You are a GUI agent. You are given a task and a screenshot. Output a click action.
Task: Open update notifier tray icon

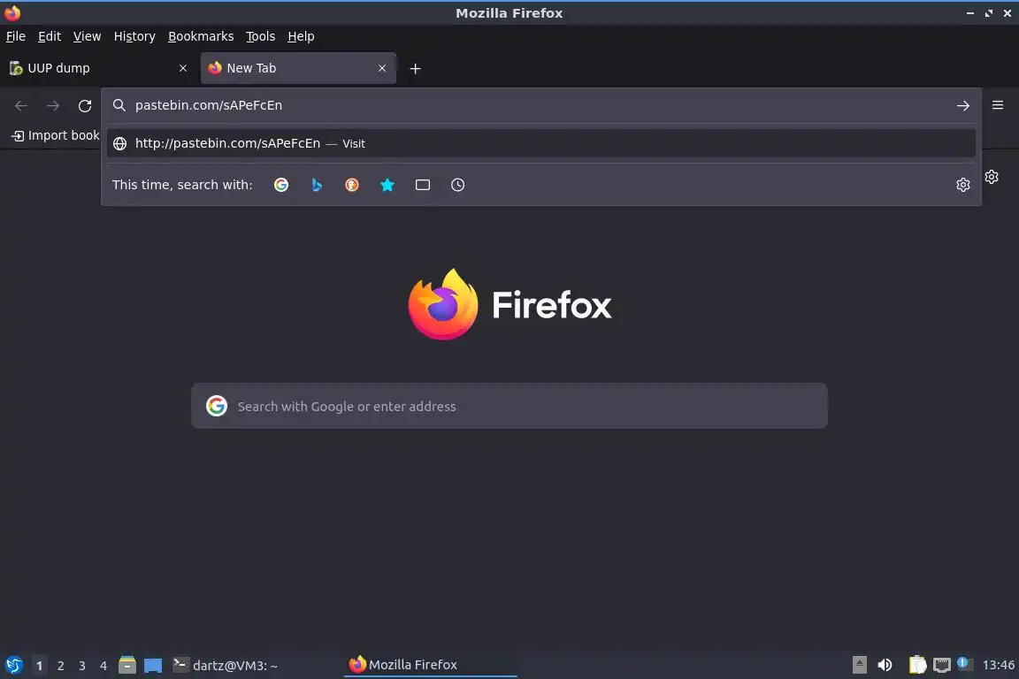pyautogui.click(x=964, y=663)
